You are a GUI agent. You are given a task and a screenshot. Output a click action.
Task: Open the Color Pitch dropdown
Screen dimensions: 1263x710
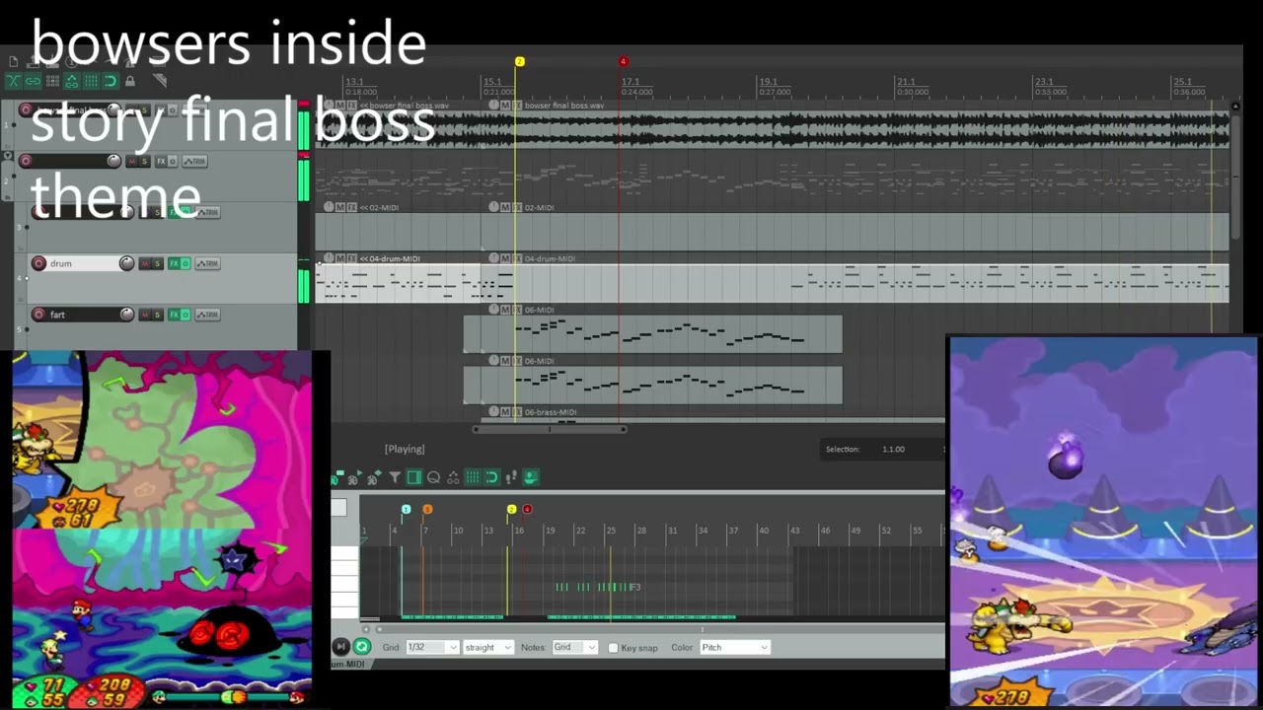(735, 647)
